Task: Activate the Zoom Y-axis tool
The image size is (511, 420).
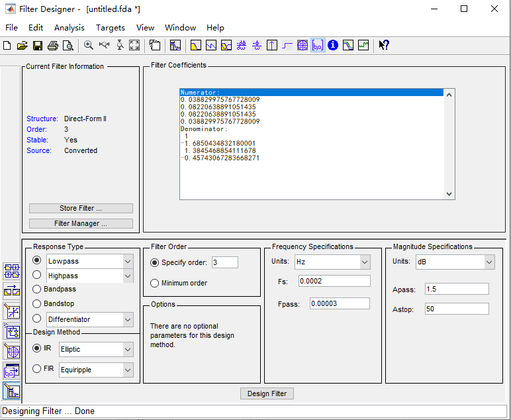Action: coord(120,45)
